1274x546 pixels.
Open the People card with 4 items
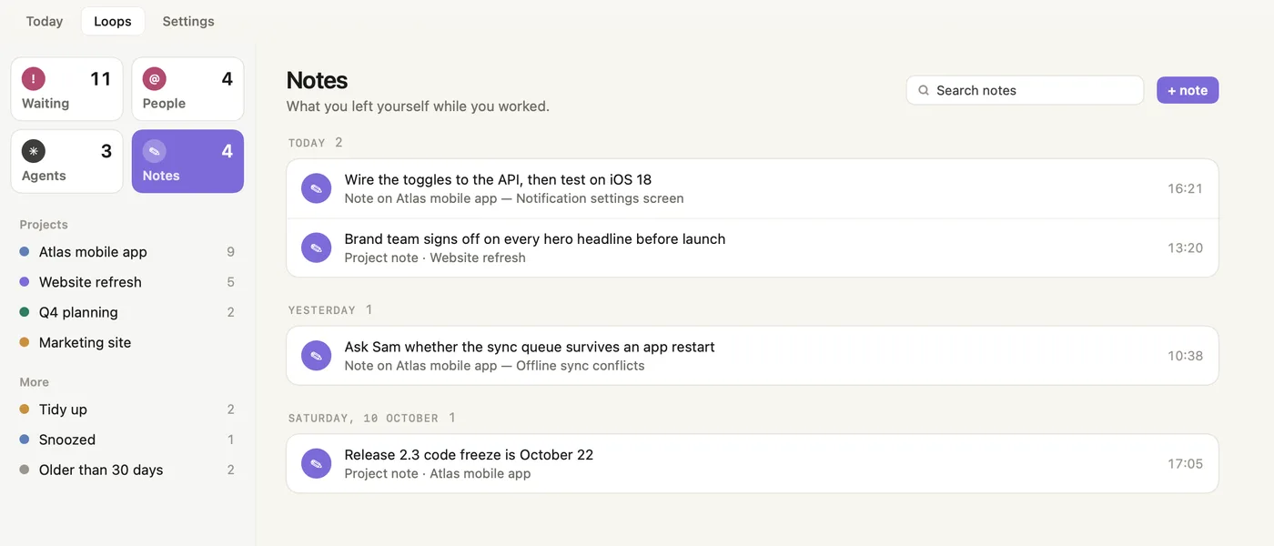tap(187, 89)
